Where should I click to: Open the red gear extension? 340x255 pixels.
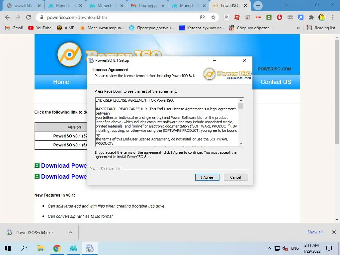[237, 17]
